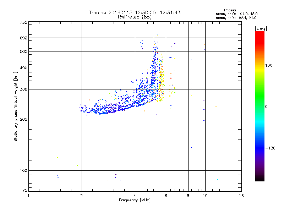The image size is (284, 213).
Task: Click the x-axis tick label '16'
Action: click(x=241, y=196)
